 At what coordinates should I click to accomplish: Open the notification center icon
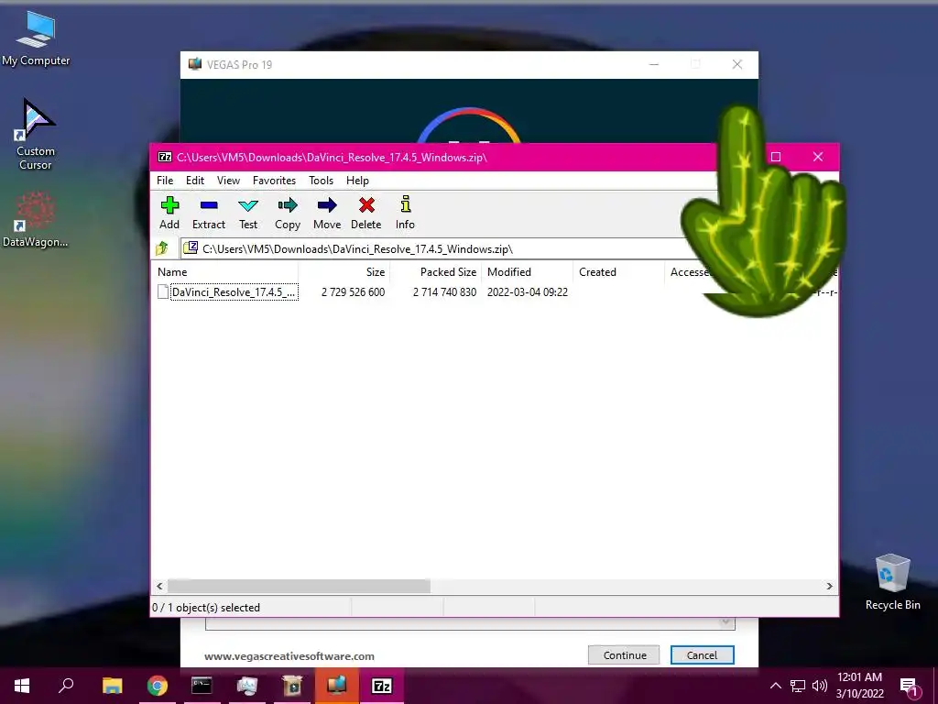(909, 687)
